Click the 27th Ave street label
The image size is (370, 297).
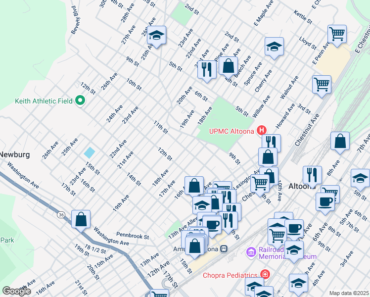tap(129, 35)
